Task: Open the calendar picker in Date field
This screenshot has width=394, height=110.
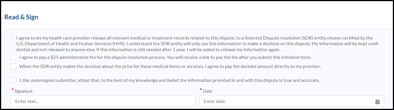Action: tap(377, 101)
